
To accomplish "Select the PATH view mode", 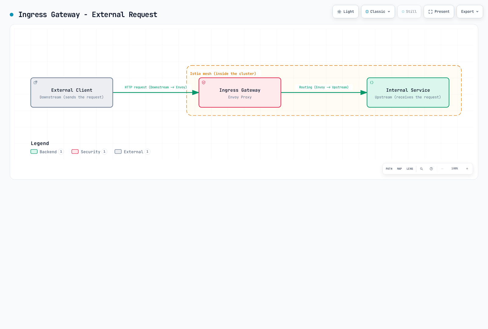I will click(x=389, y=169).
